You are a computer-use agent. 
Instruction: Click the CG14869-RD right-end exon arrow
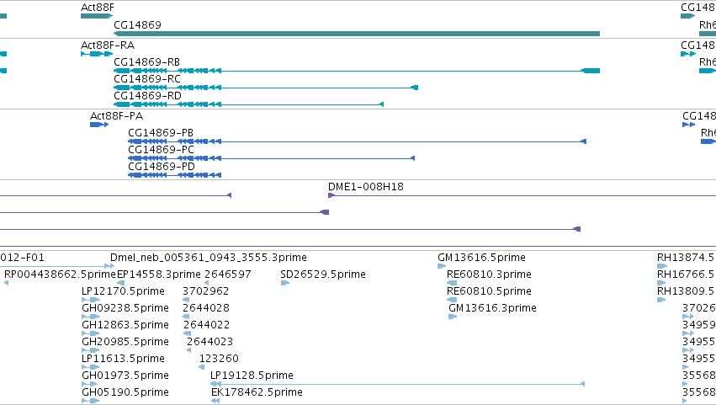[382, 104]
